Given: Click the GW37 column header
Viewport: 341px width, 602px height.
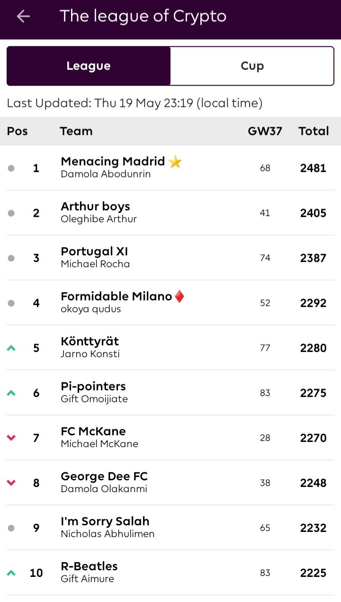Looking at the screenshot, I should (265, 131).
